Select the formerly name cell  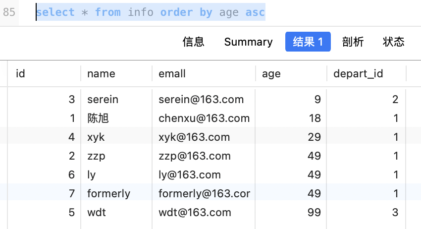pyautogui.click(x=108, y=193)
